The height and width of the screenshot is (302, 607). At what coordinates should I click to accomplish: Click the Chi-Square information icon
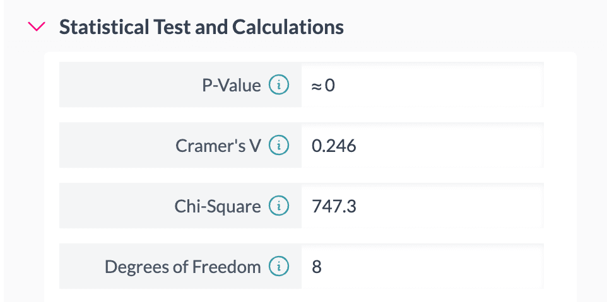tap(279, 206)
